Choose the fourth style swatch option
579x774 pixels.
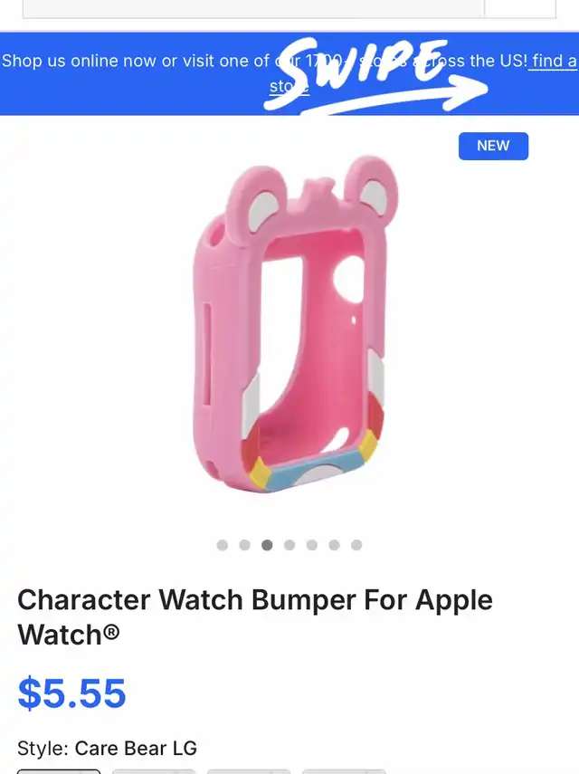click(344, 771)
